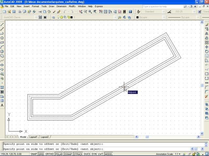Click the 'Type a question for help' field
The width and height of the screenshot is (209, 156).
click(x=163, y=6)
